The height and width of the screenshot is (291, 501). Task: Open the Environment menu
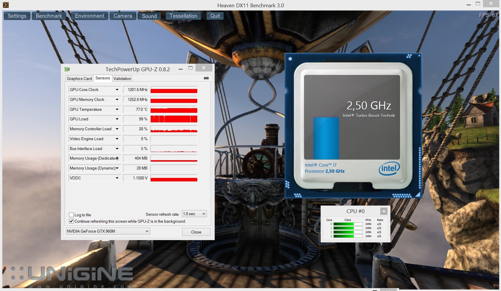point(90,16)
